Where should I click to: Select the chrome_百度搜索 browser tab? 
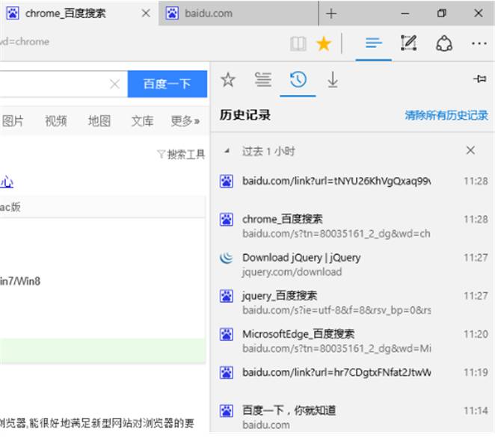point(79,13)
